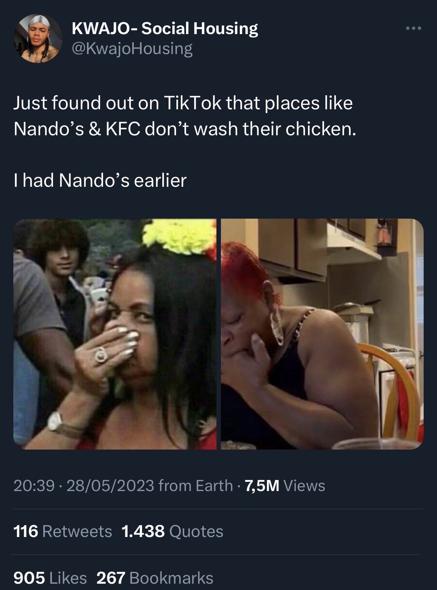Open the KWAJO- Social Housing display name
Screen dimensions: 437x590
(165, 28)
